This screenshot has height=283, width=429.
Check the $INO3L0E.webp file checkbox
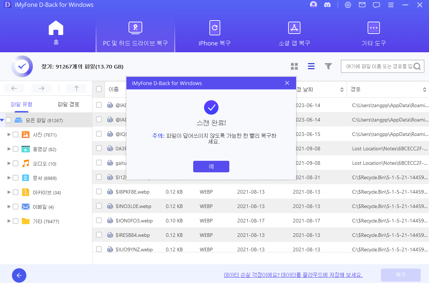coord(99,206)
